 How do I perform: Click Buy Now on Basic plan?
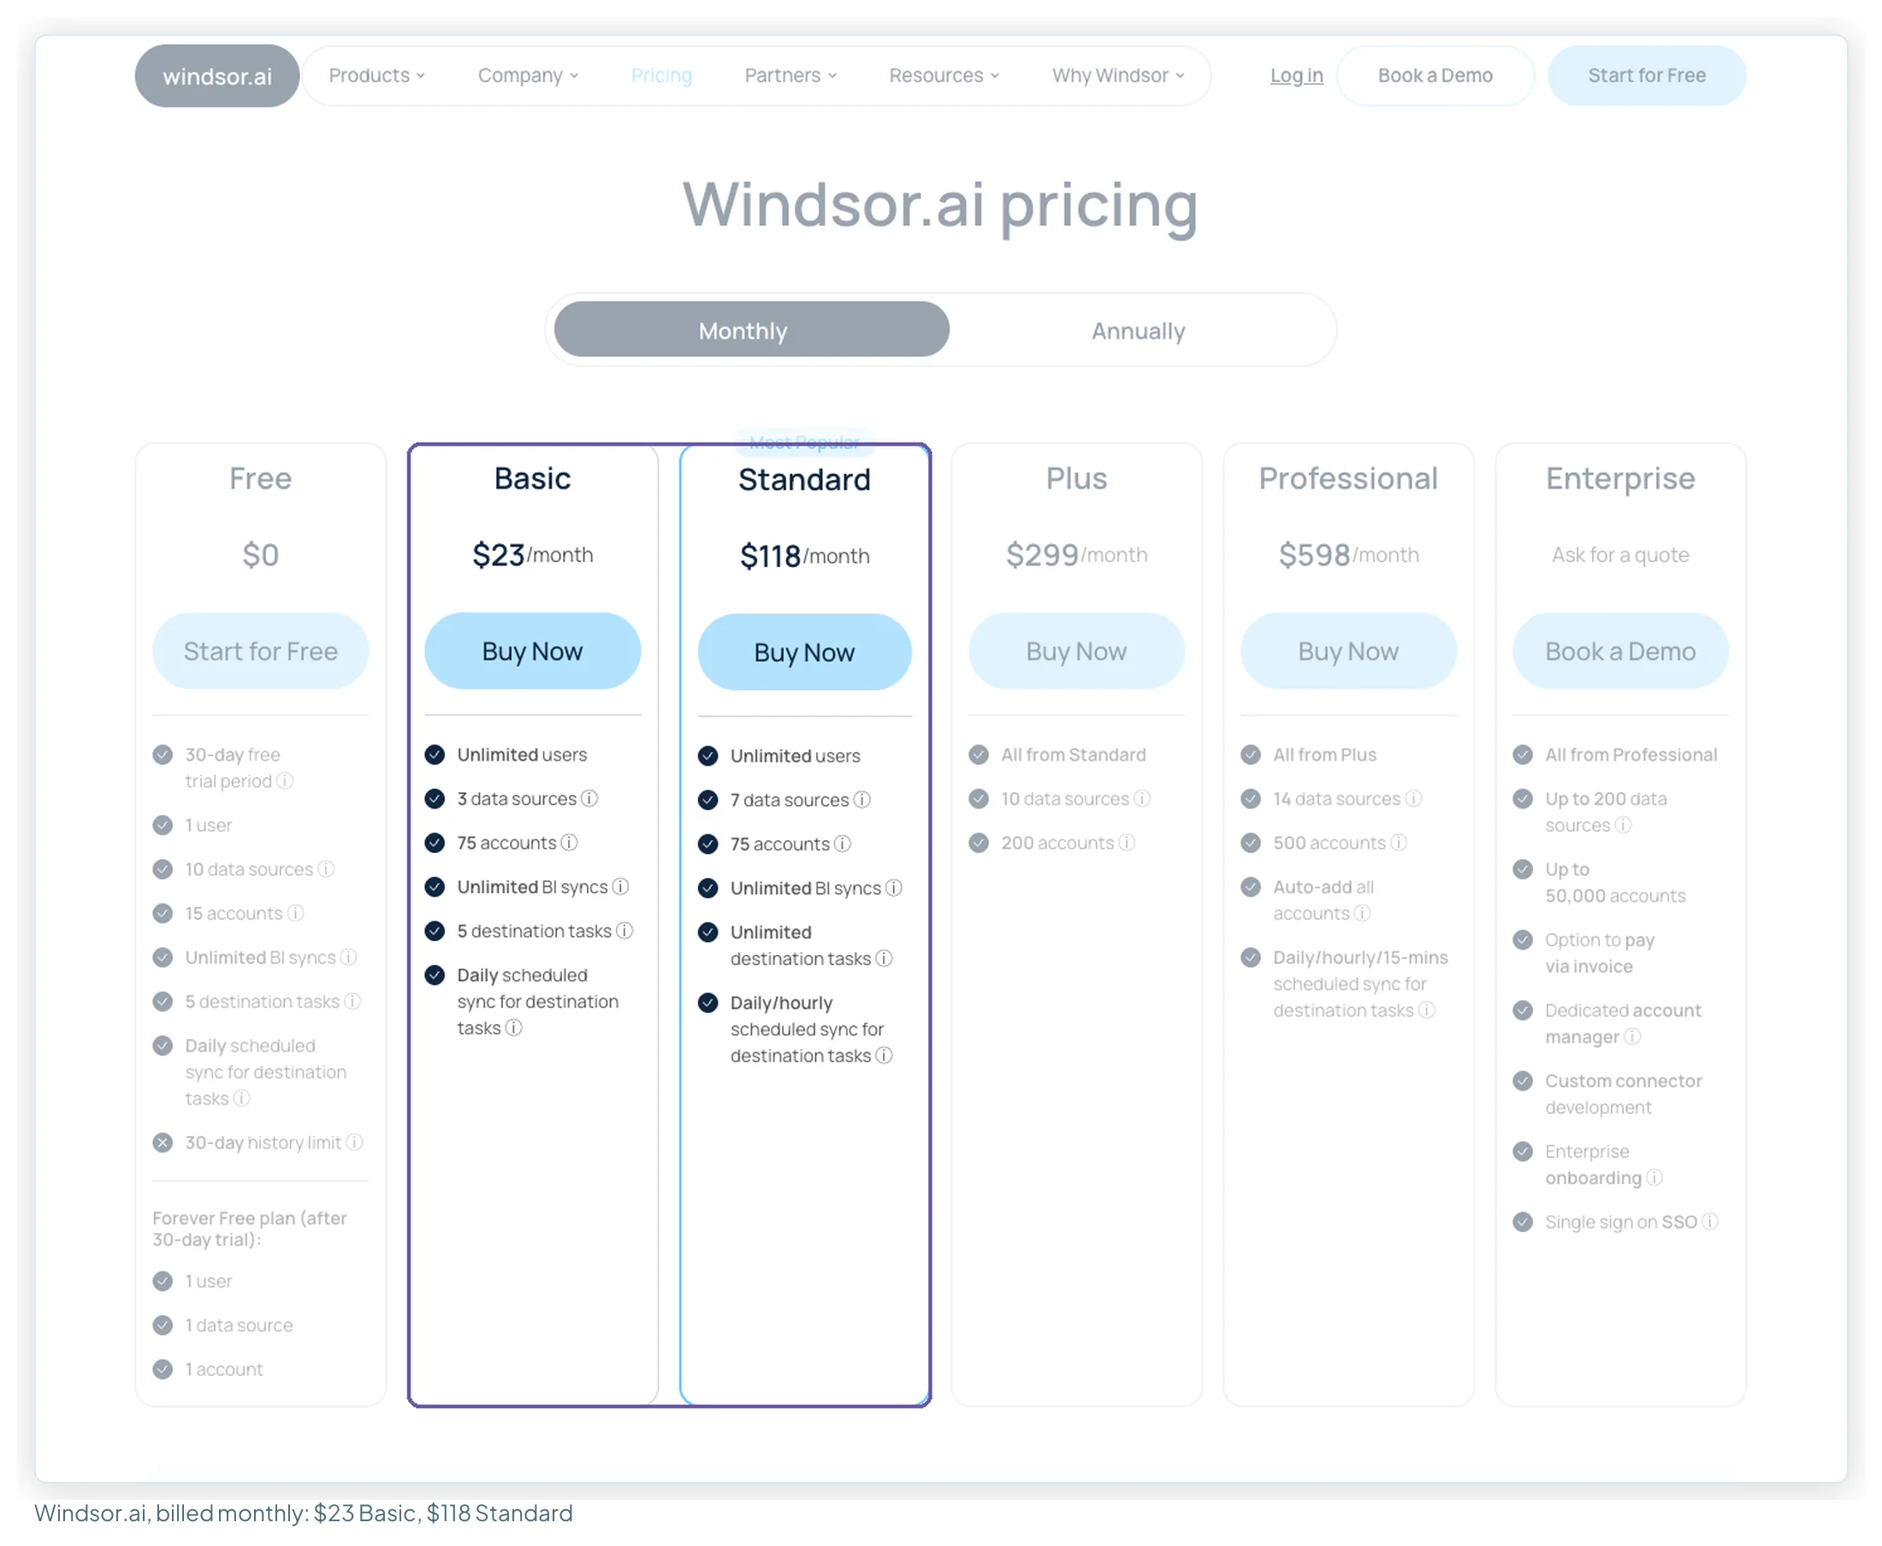tap(532, 651)
